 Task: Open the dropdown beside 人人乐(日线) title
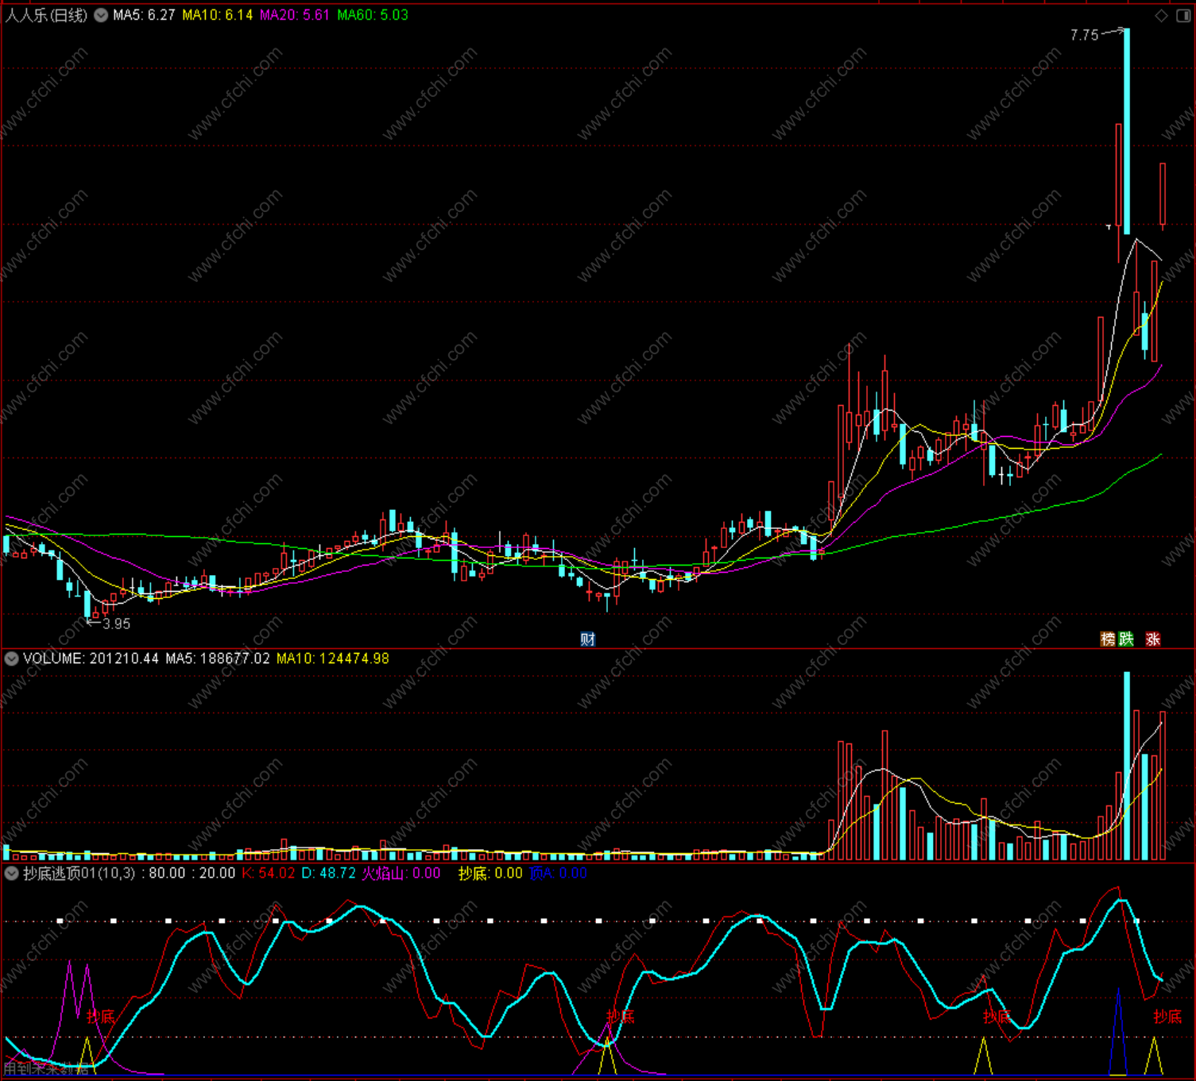coord(101,15)
